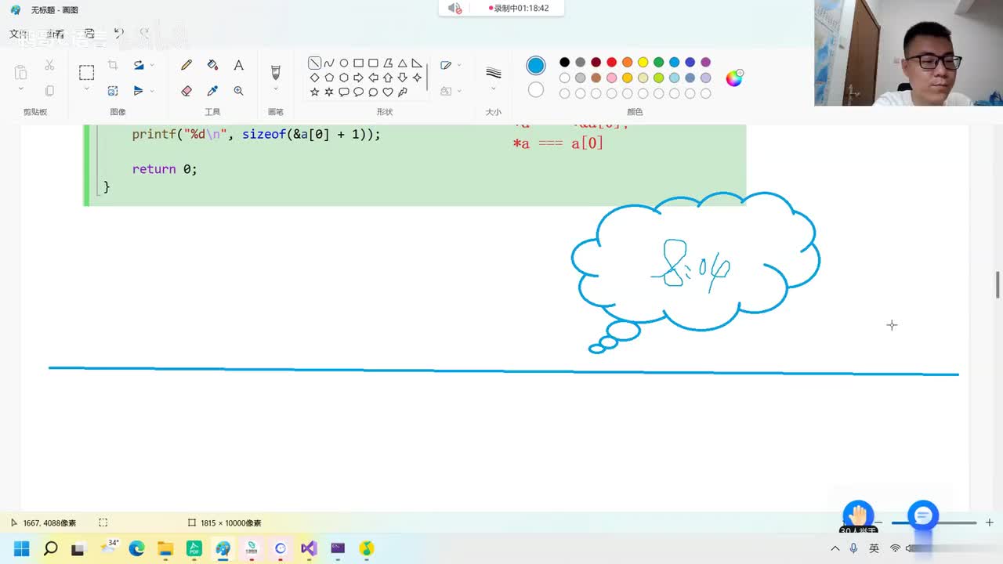Select the Heart shape

387,92
